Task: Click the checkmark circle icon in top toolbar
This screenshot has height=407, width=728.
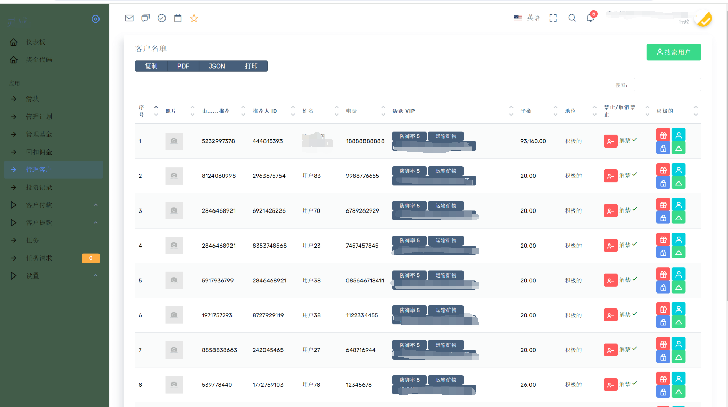Action: click(x=162, y=18)
